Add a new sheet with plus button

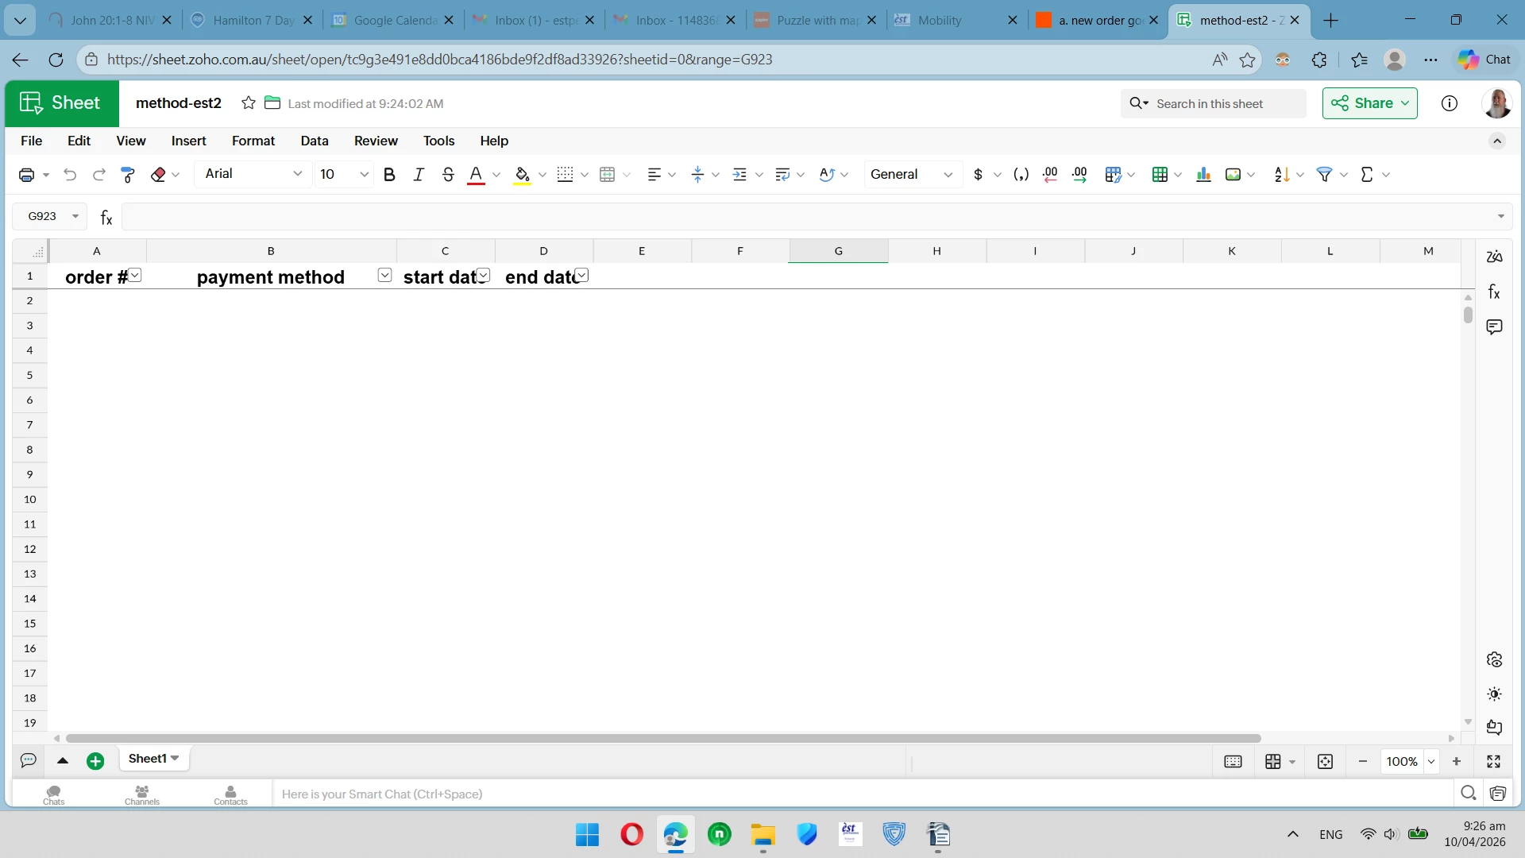click(x=95, y=761)
